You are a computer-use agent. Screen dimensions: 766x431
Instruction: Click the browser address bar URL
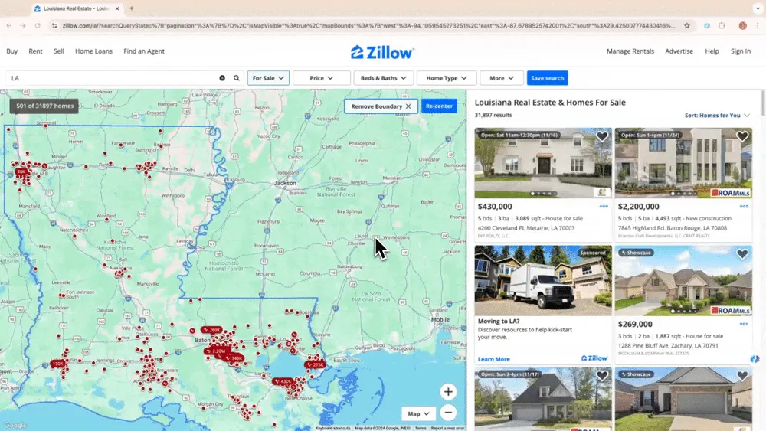click(x=369, y=26)
